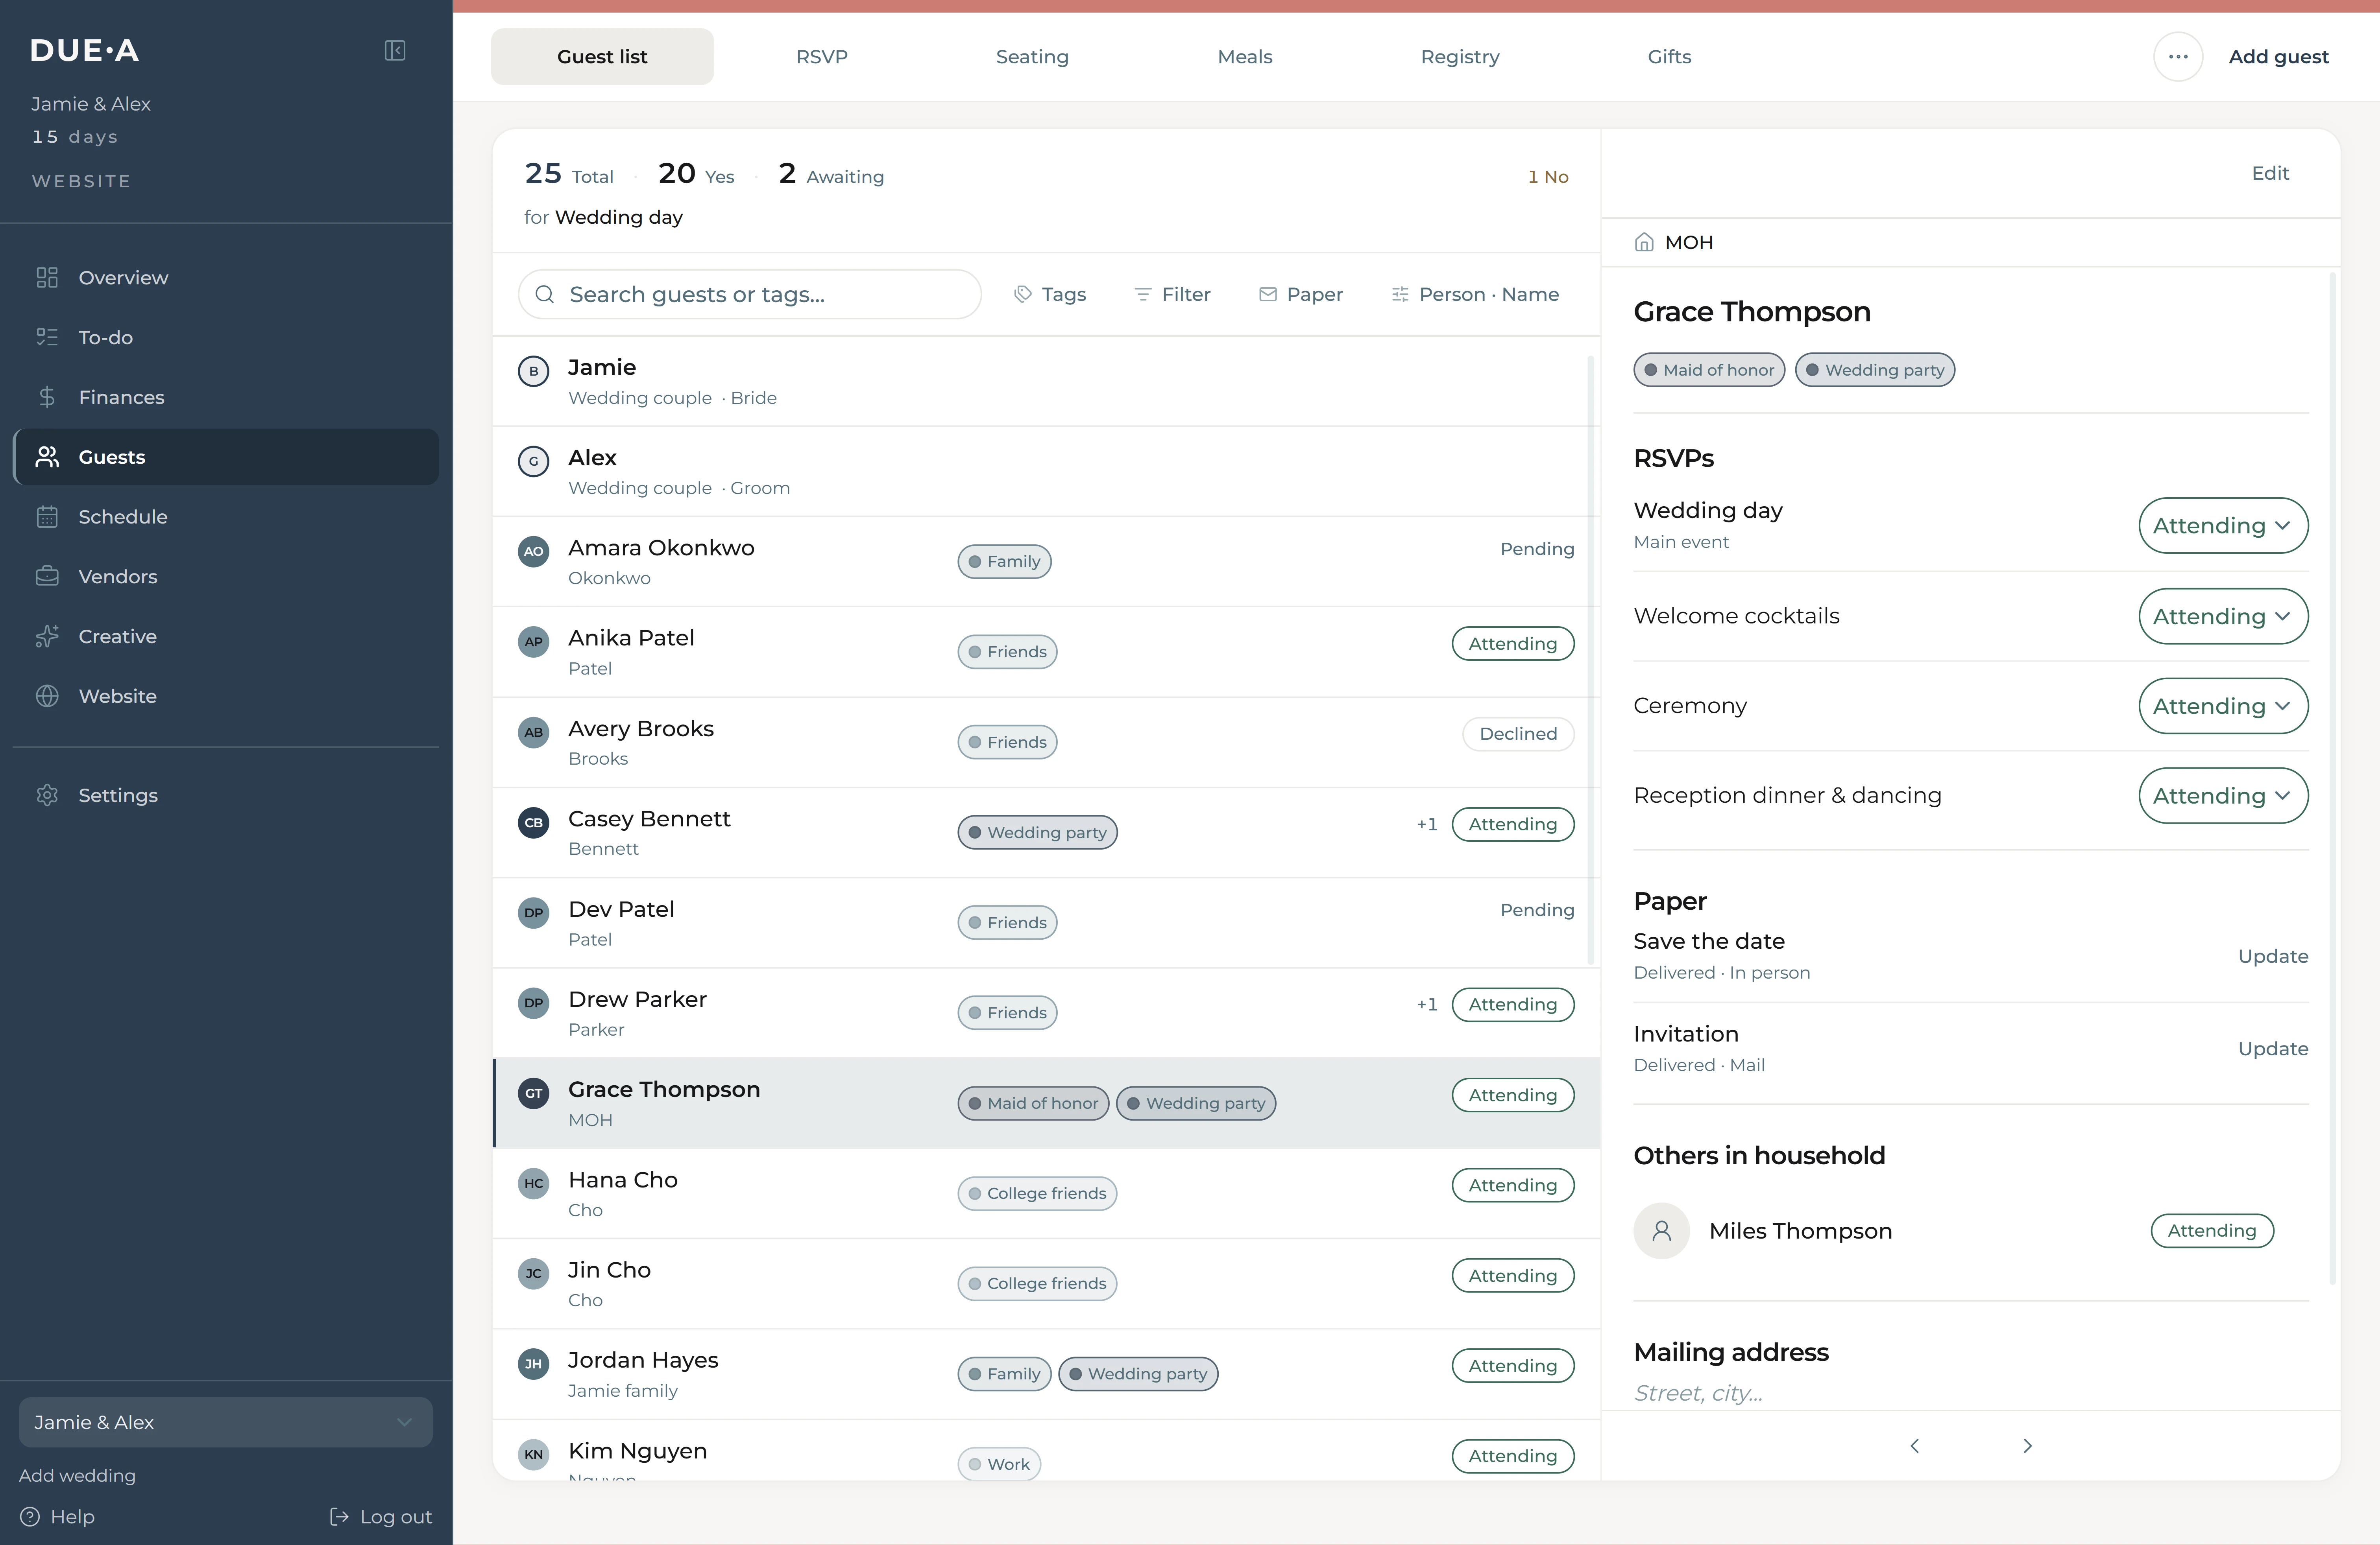Click Avery Brooks Declined status badge
Screen dimensions: 2380x1545
(x=1518, y=734)
